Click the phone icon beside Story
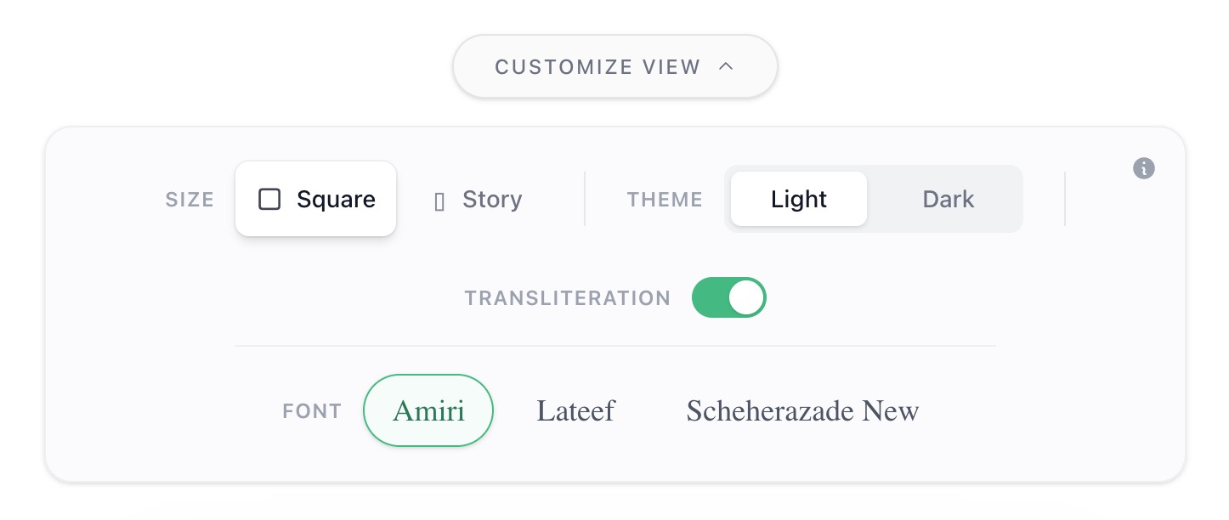This screenshot has width=1229, height=520. [439, 200]
